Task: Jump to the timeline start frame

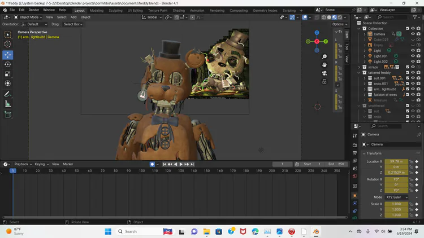Action: (164, 164)
